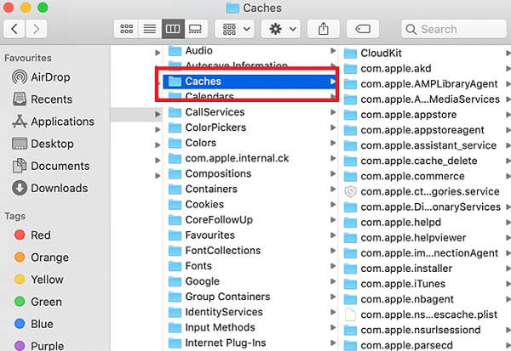511x351 pixels.
Task: Open the com.apple.appstore folder
Action: click(427, 115)
